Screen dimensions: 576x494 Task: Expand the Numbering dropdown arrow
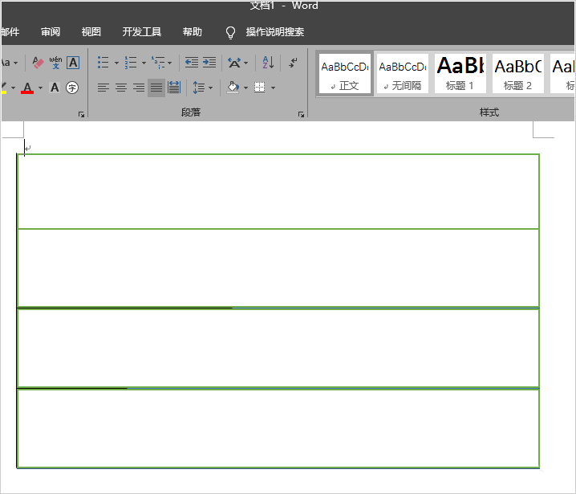(x=144, y=63)
